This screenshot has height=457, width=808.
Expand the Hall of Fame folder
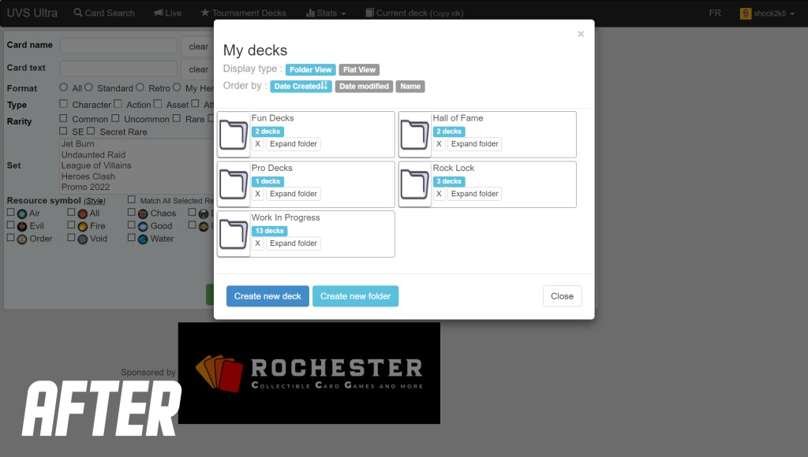[x=475, y=144]
